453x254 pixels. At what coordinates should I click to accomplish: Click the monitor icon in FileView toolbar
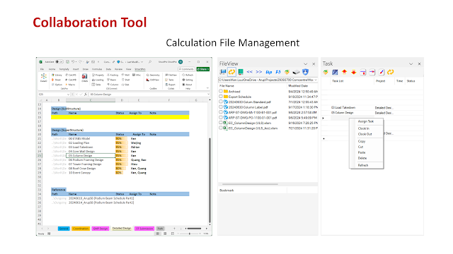[x=223, y=72]
